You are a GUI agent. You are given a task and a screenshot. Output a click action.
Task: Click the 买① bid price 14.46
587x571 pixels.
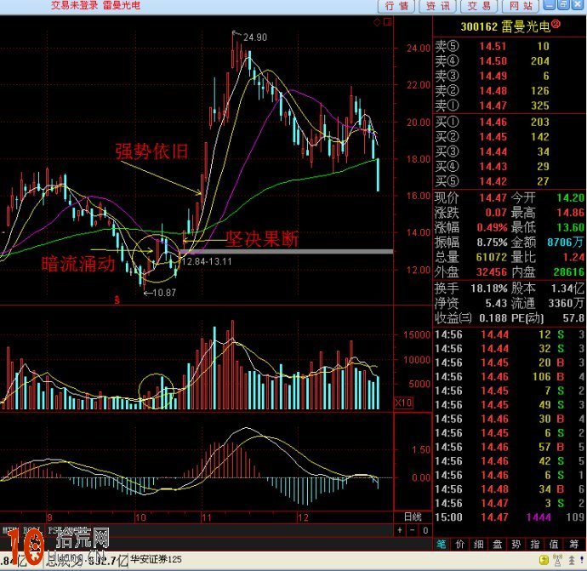pyautogui.click(x=493, y=122)
